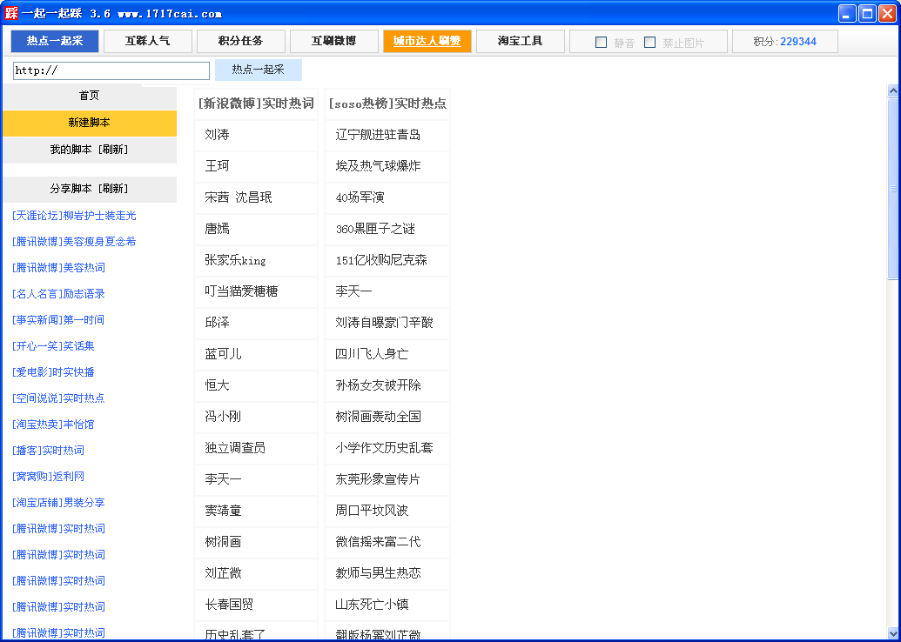Image resolution: width=901 pixels, height=642 pixels.
Task: Click the red app logo icon in title bar
Action: [x=11, y=13]
